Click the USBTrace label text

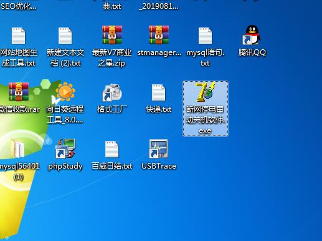tap(159, 166)
